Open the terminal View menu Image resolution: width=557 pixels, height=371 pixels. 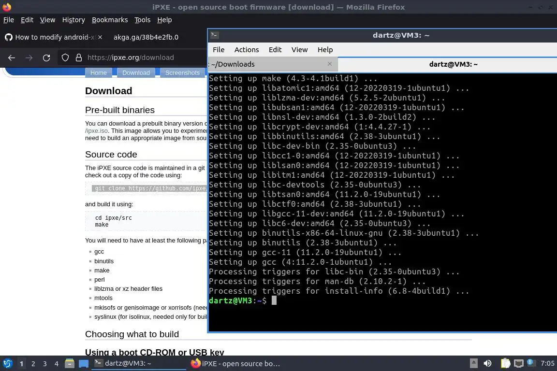coord(299,50)
